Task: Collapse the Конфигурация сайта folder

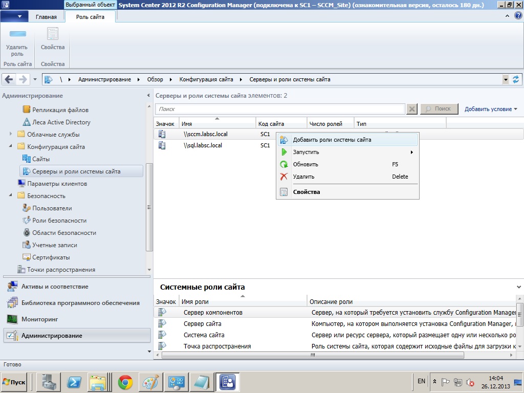Action: pos(10,146)
